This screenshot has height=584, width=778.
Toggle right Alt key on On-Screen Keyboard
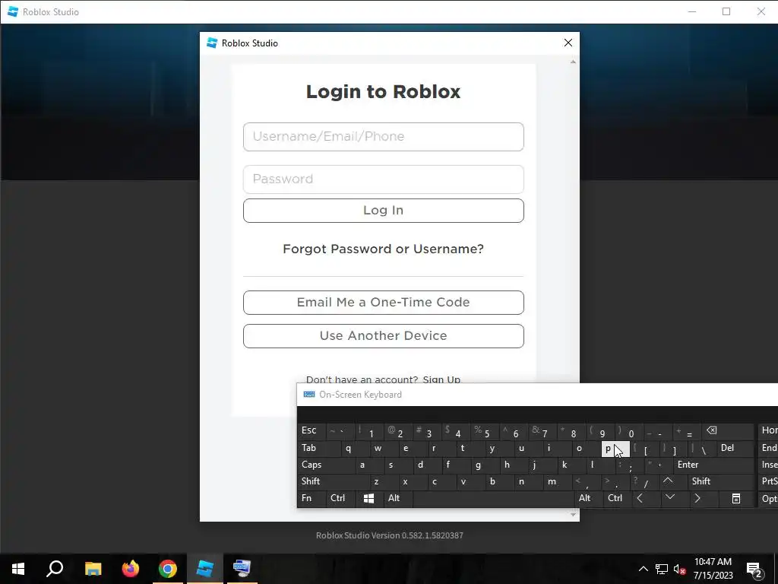[588, 498]
